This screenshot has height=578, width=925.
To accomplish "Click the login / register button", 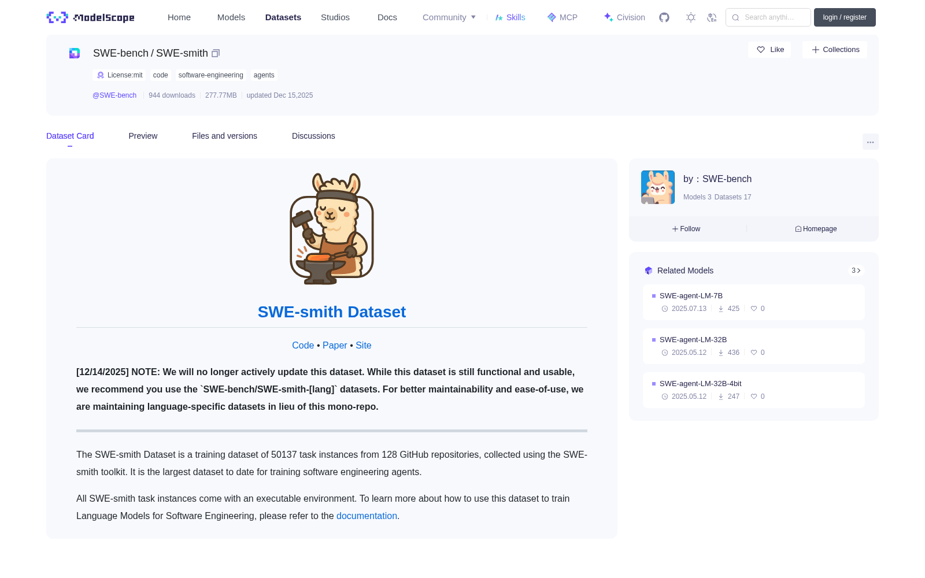I will [x=845, y=17].
